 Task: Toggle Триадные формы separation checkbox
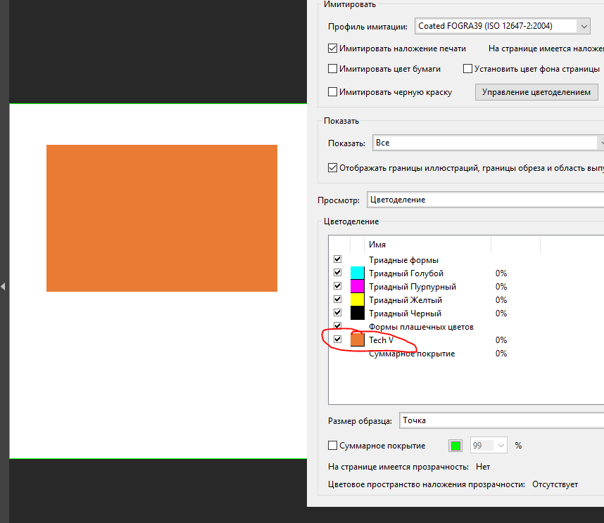[337, 259]
